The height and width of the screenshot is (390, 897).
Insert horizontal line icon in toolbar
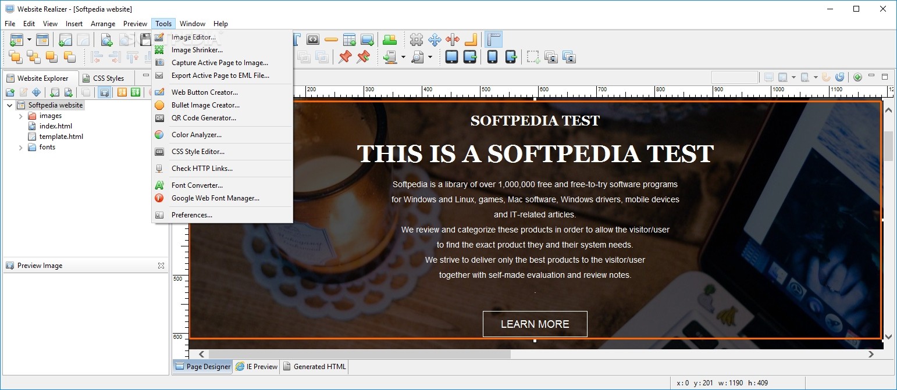point(331,40)
